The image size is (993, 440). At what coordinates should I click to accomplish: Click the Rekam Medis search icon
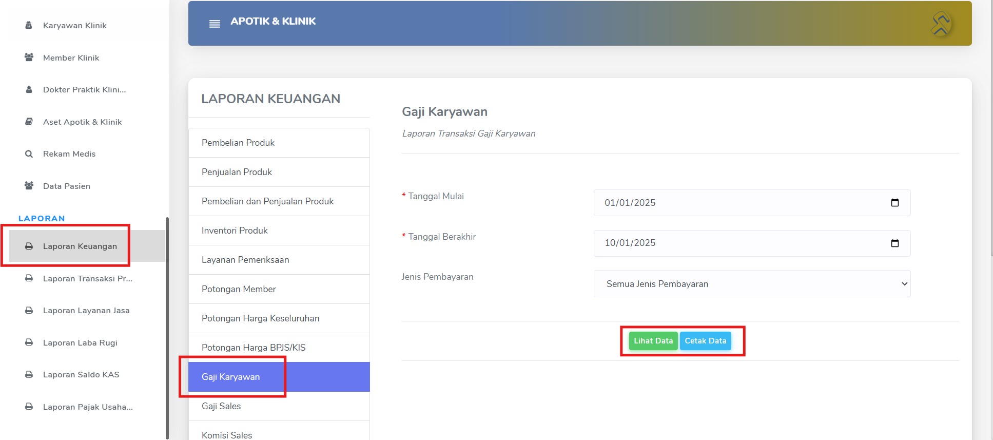coord(29,154)
